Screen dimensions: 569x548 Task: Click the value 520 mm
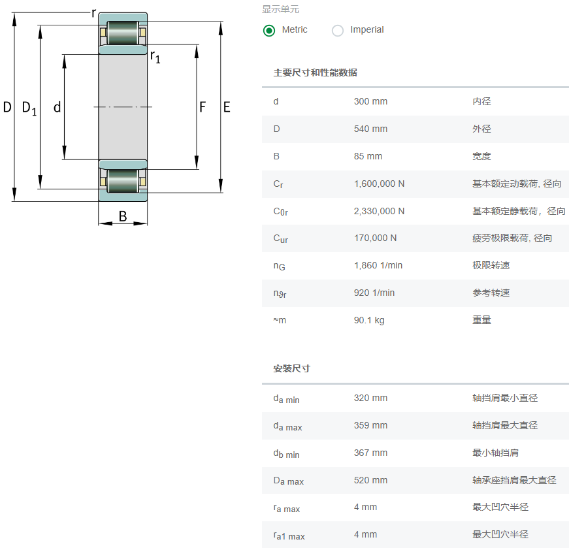pos(370,481)
